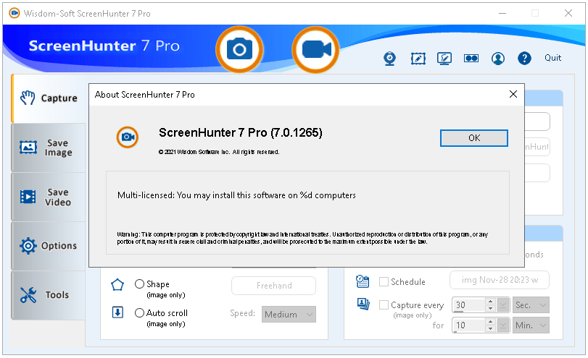The image size is (588, 358).
Task: Click the Multi-licensed license text
Action: (236, 195)
